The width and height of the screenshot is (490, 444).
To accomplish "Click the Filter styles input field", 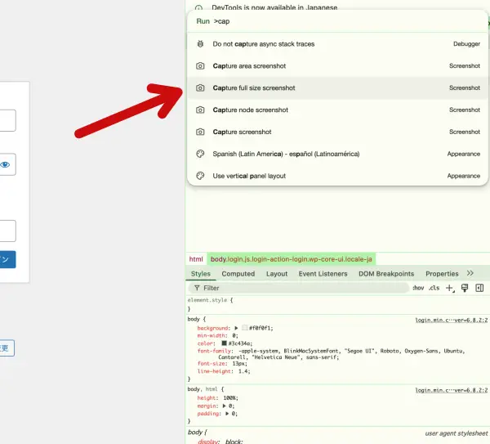I will click(x=302, y=288).
